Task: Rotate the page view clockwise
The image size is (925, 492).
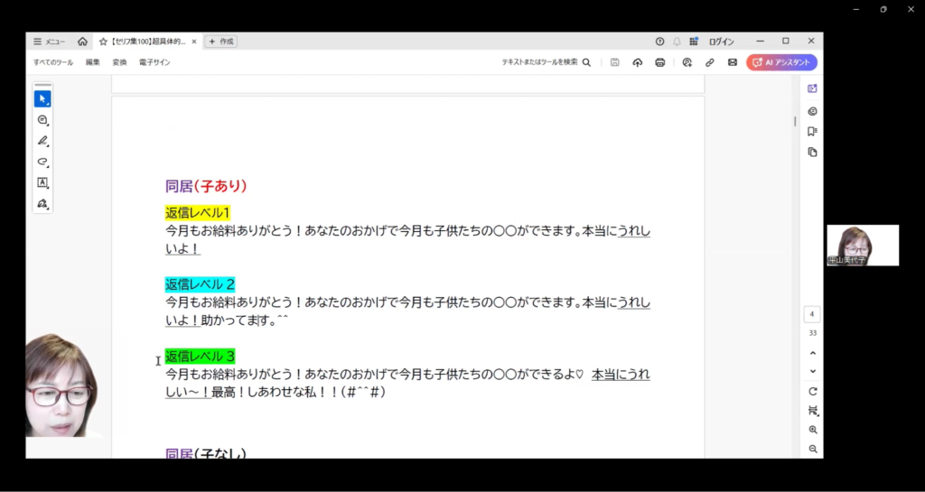Action: [813, 392]
